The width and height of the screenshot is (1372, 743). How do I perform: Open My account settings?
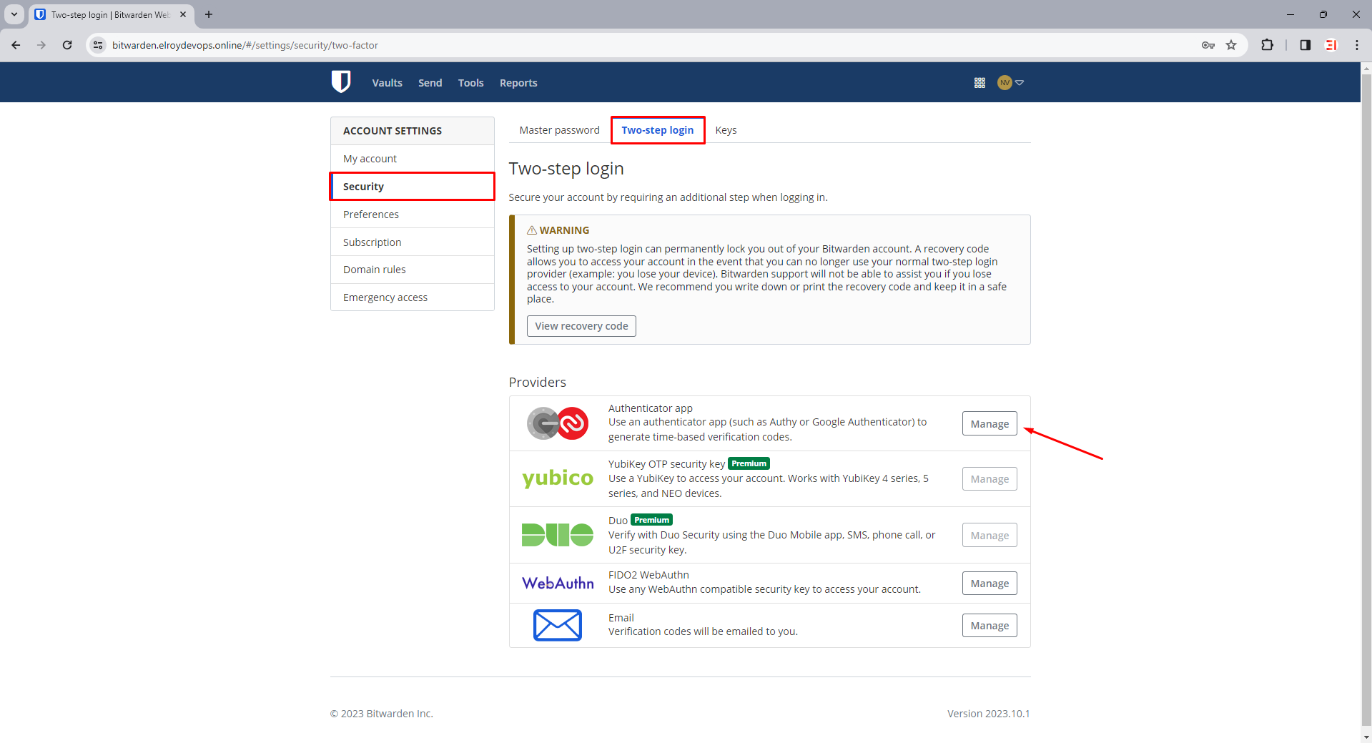click(413, 159)
